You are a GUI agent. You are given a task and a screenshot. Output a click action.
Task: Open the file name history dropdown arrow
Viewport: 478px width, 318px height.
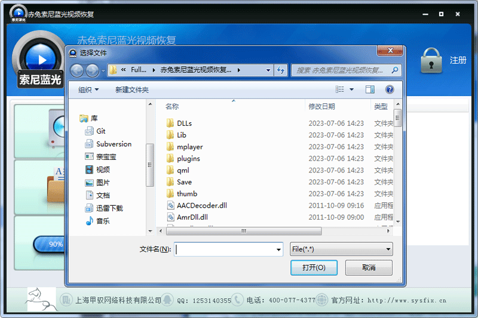coord(278,249)
